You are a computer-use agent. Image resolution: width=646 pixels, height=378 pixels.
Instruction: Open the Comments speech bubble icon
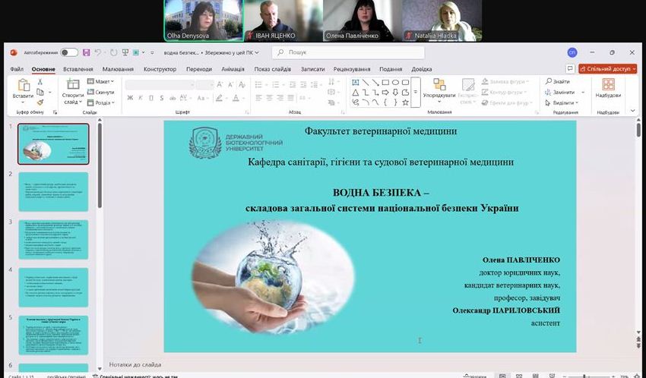570,68
